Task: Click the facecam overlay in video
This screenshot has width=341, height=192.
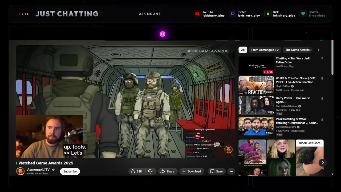Action: [x=49, y=137]
